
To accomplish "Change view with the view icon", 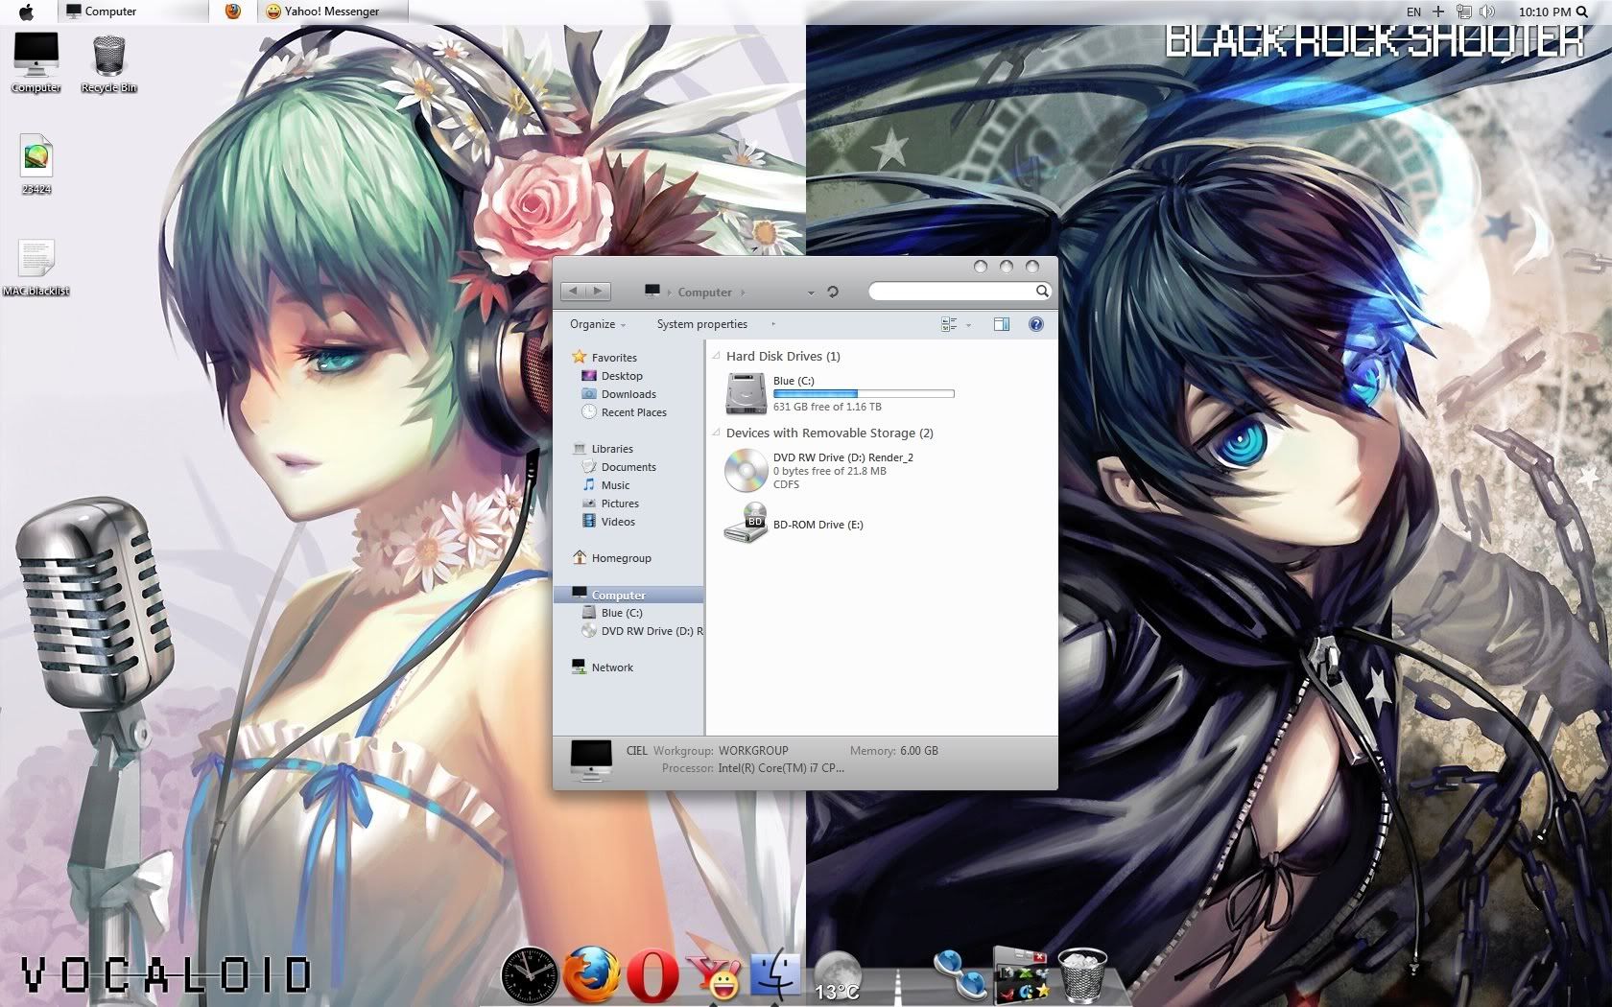I will coord(949,324).
